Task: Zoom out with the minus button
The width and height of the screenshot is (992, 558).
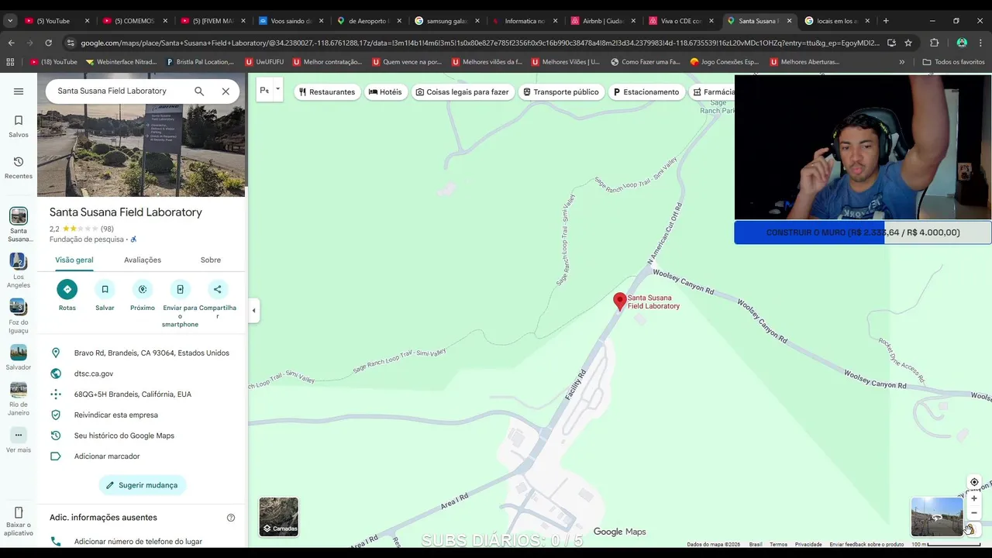Action: click(x=974, y=512)
